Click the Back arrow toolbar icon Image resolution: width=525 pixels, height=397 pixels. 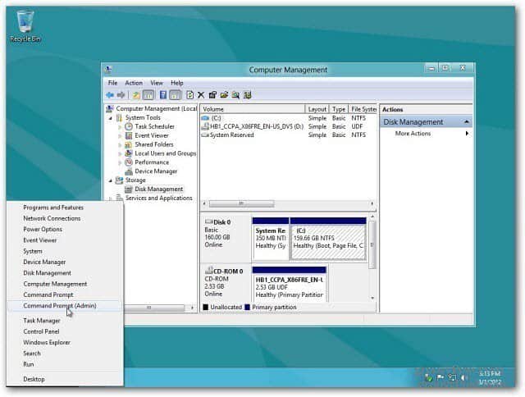tap(110, 95)
